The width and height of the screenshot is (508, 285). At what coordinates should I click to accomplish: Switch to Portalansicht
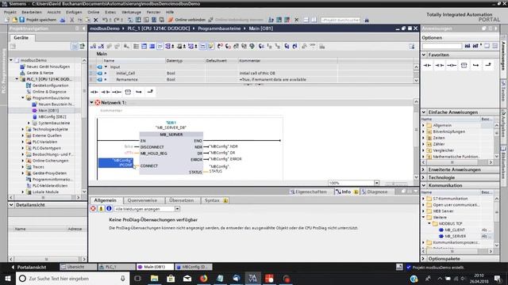[x=29, y=267]
